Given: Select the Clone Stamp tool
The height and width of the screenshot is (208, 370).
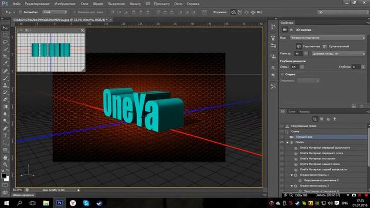Looking at the screenshot, I should (x=5, y=85).
